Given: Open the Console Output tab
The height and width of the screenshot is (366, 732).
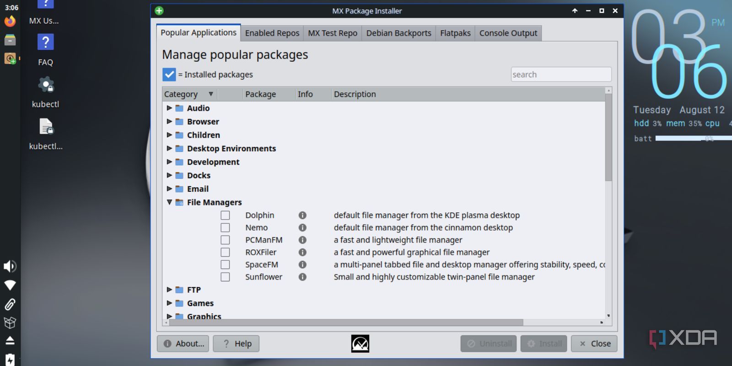Looking at the screenshot, I should coord(508,33).
